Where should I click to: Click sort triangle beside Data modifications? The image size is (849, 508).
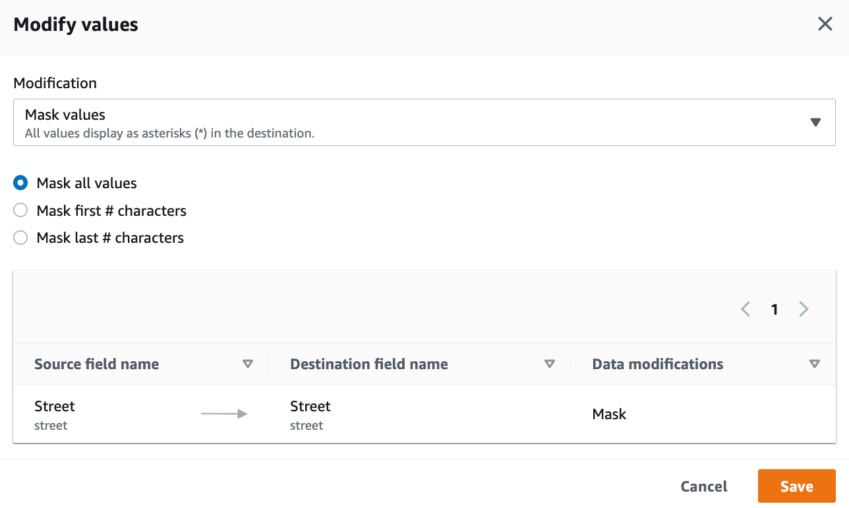coord(815,364)
